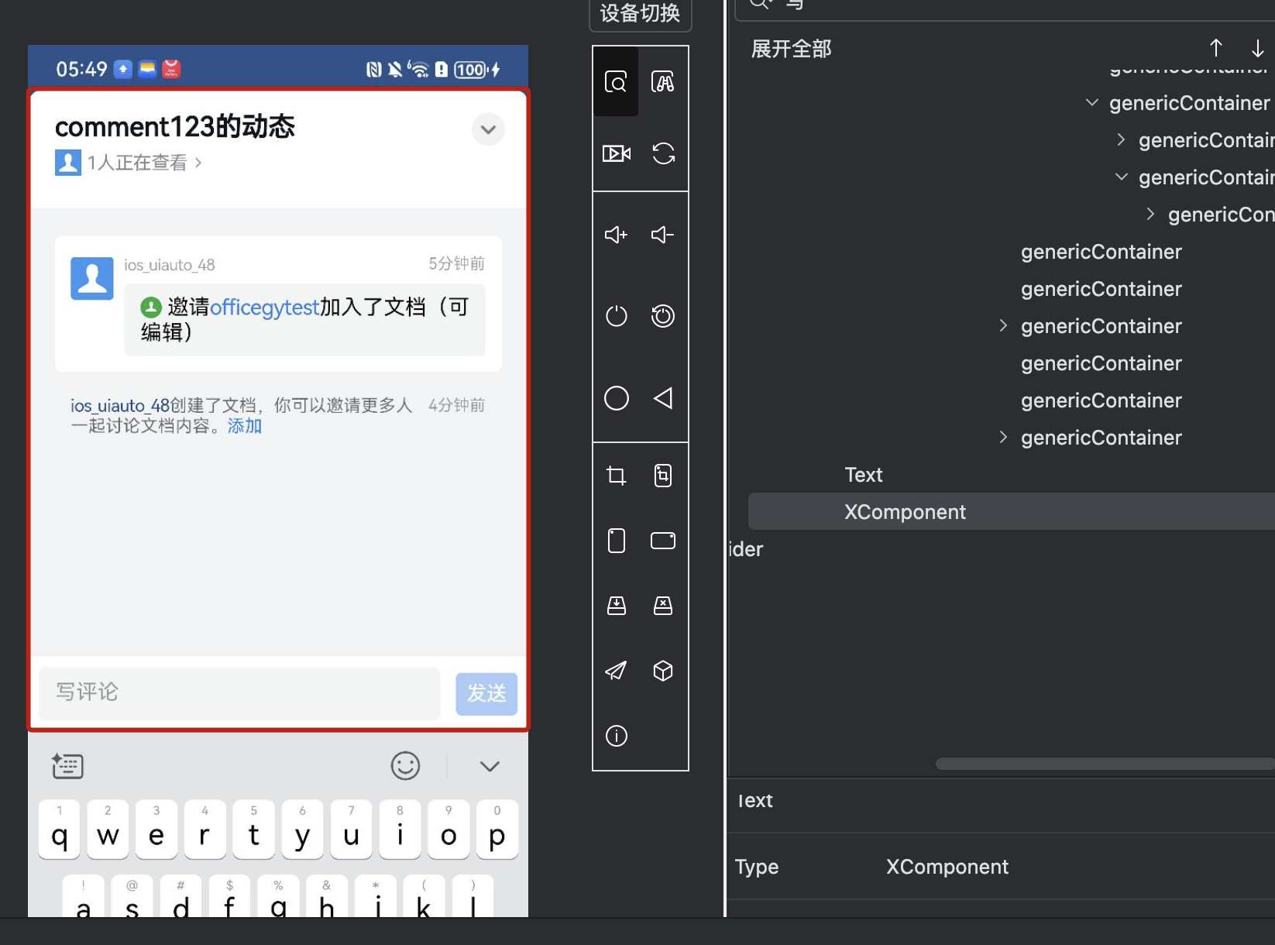
Task: Click the comment123的动态 title text
Action: 175,126
